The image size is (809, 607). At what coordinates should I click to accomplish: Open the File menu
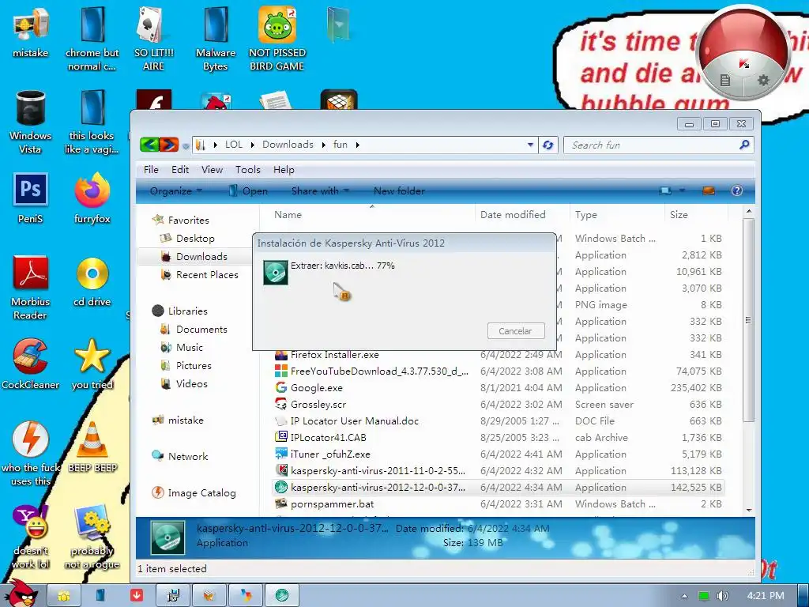pos(151,170)
